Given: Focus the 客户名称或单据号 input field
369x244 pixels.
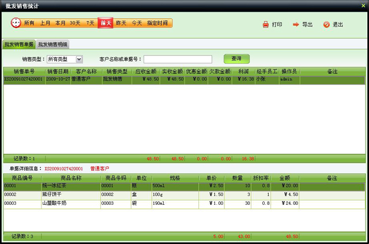Looking at the screenshot, I should (178, 59).
